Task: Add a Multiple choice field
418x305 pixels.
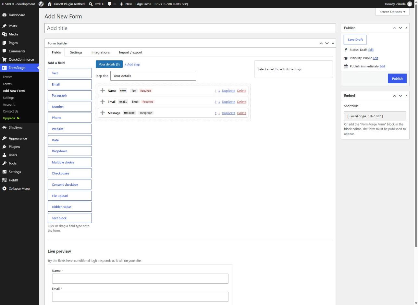Action: (70, 162)
